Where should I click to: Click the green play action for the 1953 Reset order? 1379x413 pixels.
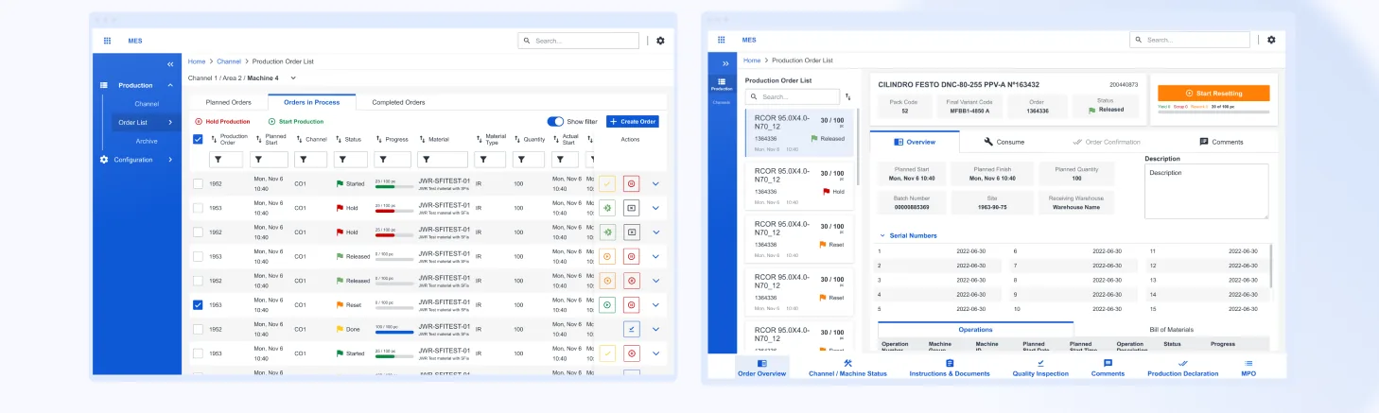[x=607, y=305]
